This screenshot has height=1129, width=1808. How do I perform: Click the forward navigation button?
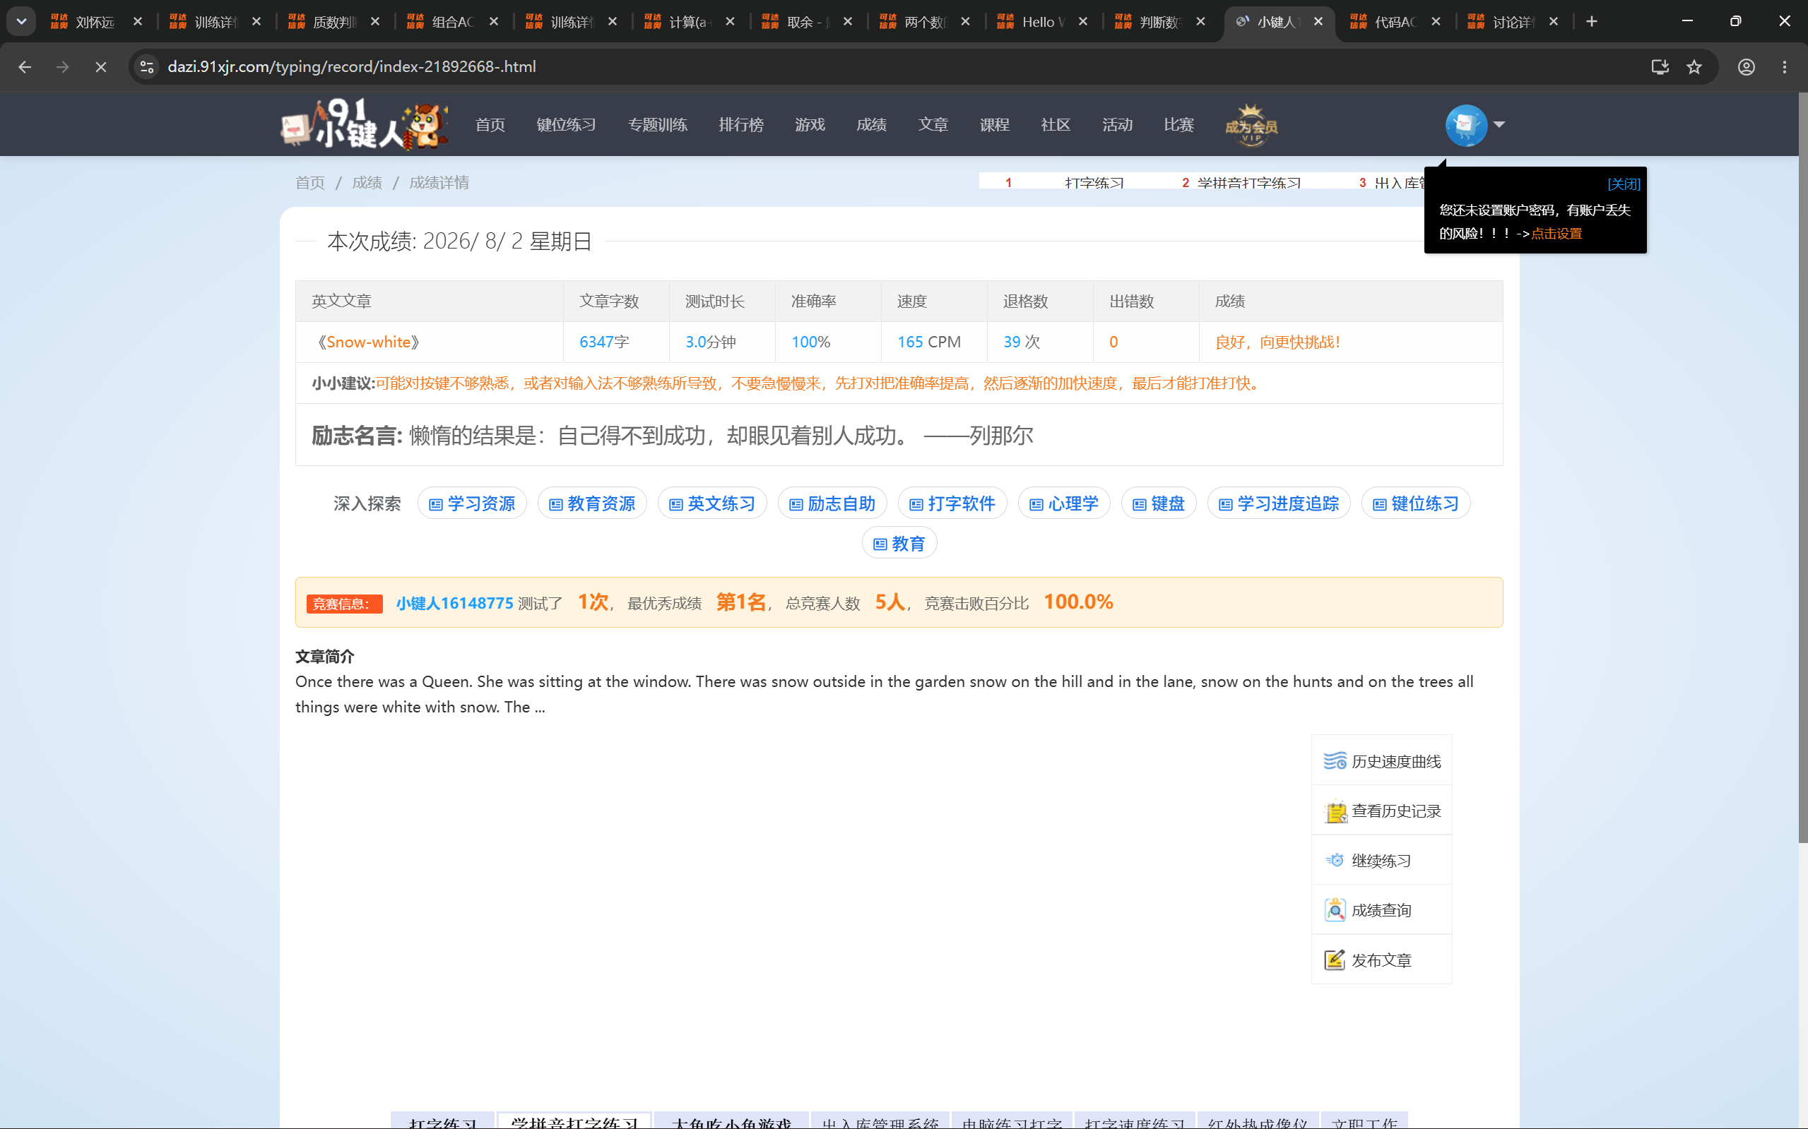63,67
